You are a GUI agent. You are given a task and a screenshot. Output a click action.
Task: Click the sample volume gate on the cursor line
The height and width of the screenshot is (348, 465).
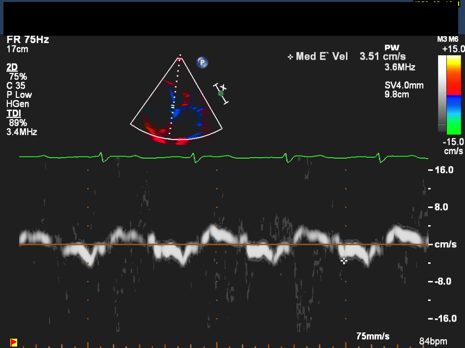pyautogui.click(x=172, y=105)
